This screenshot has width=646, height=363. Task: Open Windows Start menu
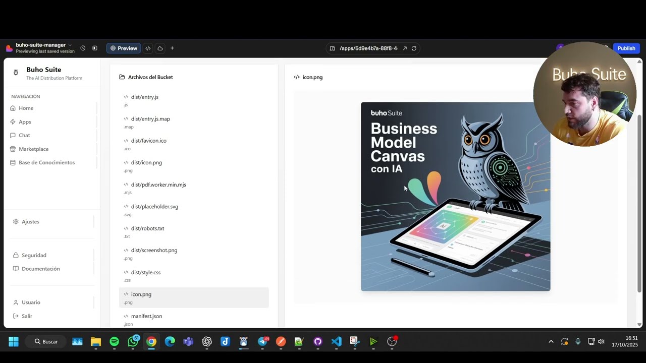click(x=14, y=342)
